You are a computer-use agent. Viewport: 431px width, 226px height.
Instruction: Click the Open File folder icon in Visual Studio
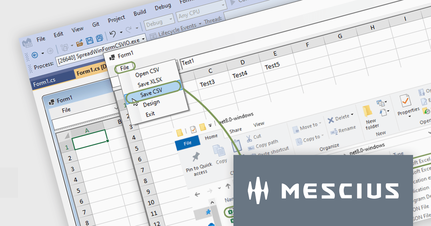(x=80, y=43)
